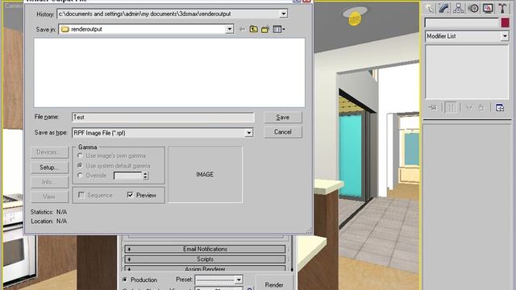The height and width of the screenshot is (290, 516).
Task: Click the Override gamma value field
Action: (127, 176)
